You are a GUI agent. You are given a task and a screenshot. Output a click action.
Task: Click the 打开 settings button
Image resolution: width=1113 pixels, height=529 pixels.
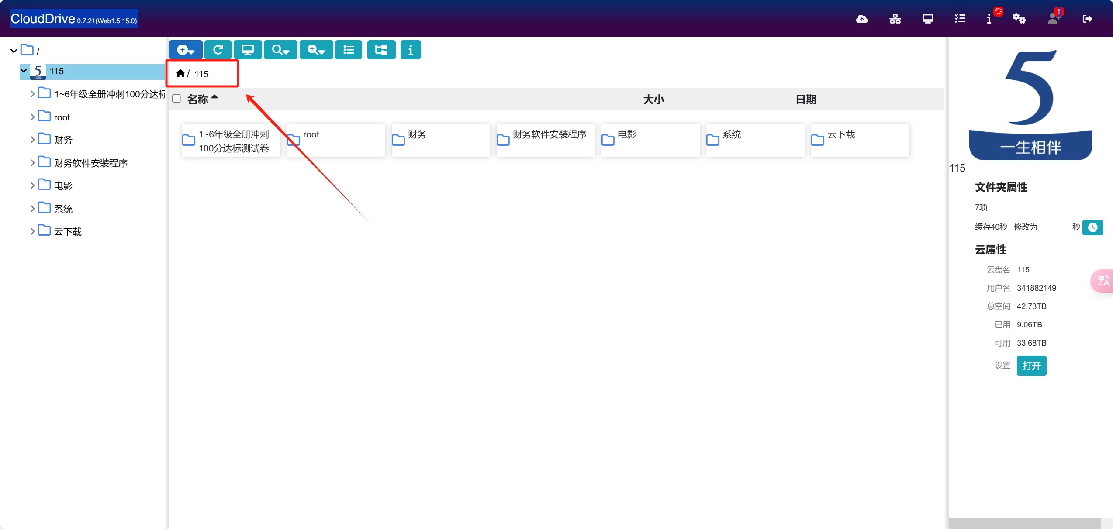click(x=1031, y=366)
